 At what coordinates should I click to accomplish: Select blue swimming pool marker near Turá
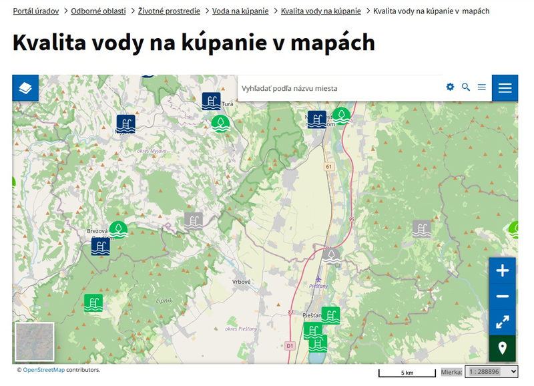click(x=211, y=102)
